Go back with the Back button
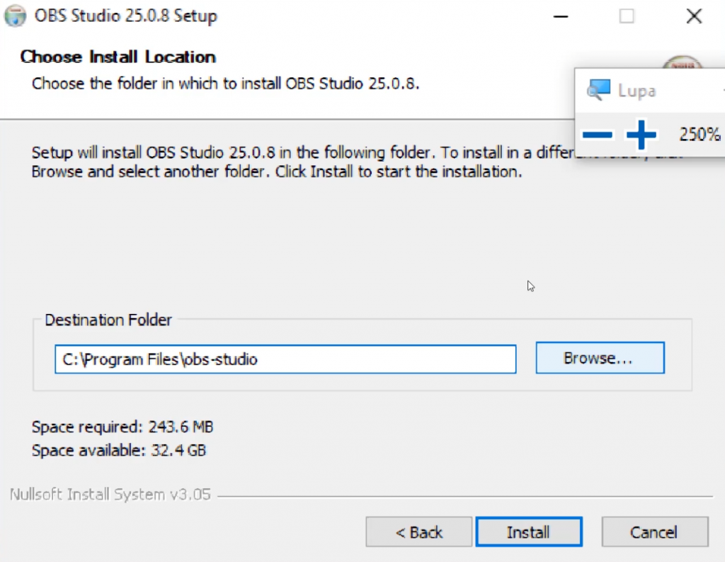 coord(418,532)
